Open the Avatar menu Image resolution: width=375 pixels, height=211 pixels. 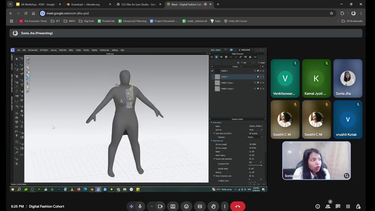[x=79, y=50]
